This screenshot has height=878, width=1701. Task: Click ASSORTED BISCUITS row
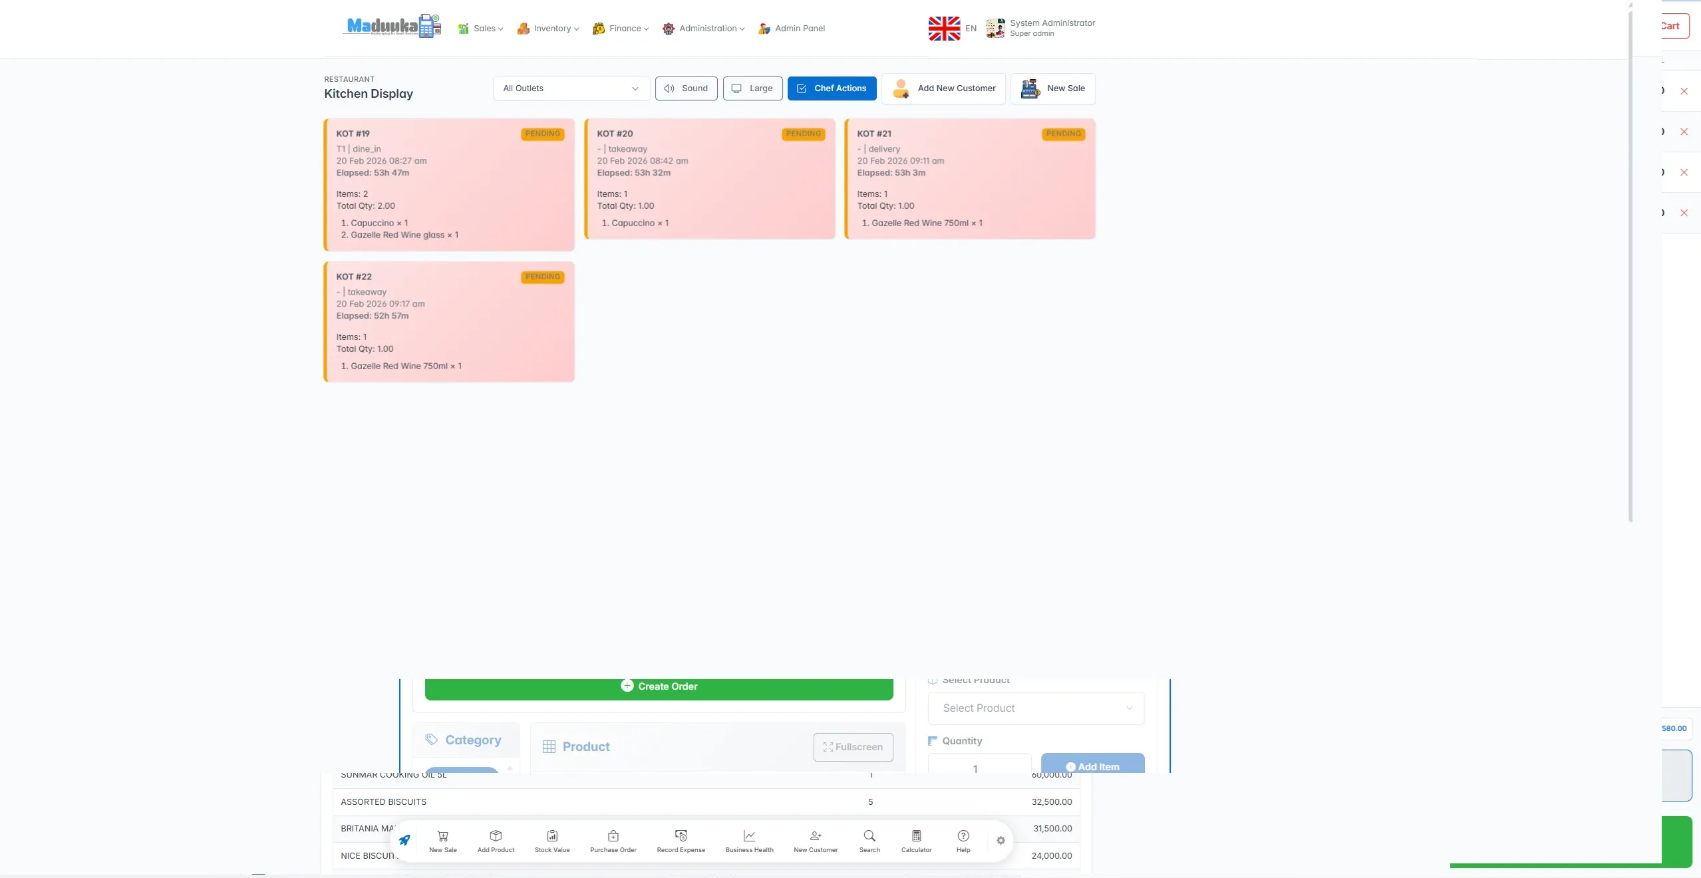(706, 802)
